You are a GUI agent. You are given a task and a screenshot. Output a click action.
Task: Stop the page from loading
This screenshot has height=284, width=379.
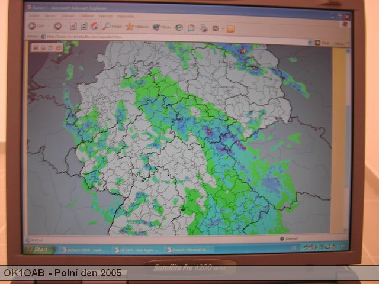coord(73,26)
